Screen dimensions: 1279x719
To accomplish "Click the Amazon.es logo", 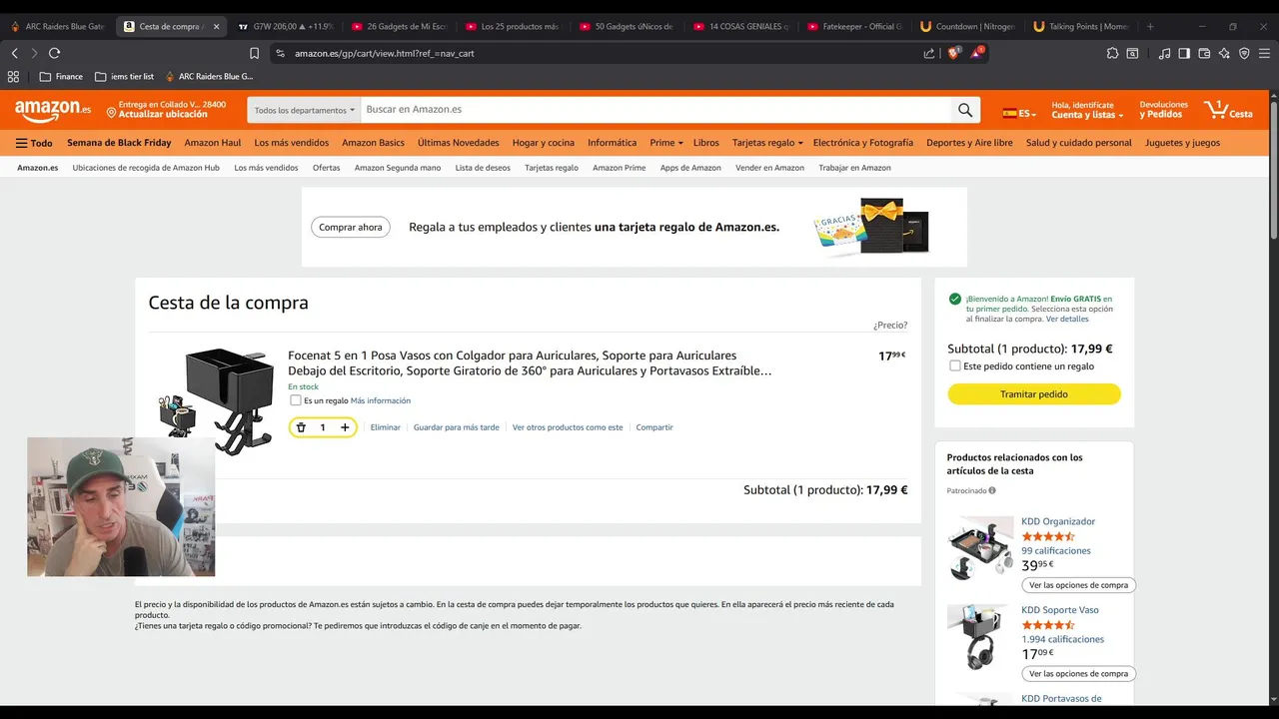I will coord(53,111).
